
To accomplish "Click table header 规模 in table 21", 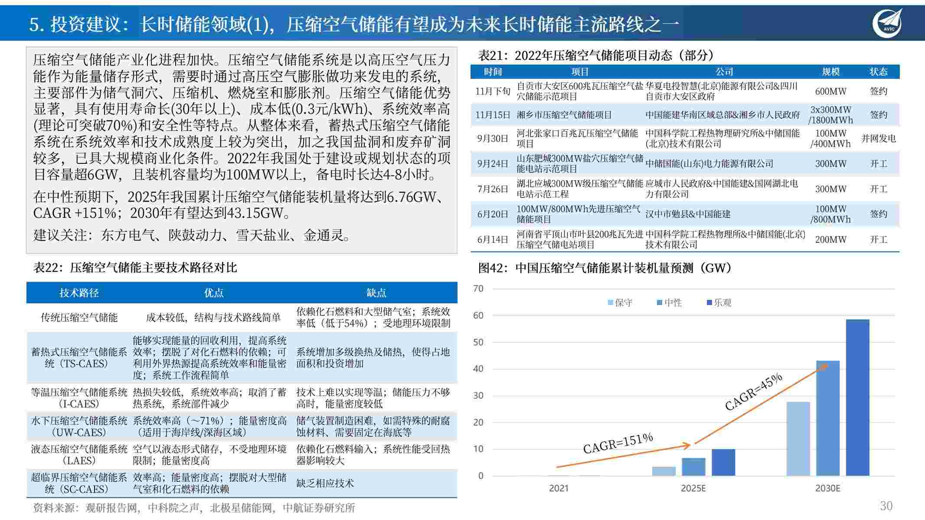I will tap(831, 72).
